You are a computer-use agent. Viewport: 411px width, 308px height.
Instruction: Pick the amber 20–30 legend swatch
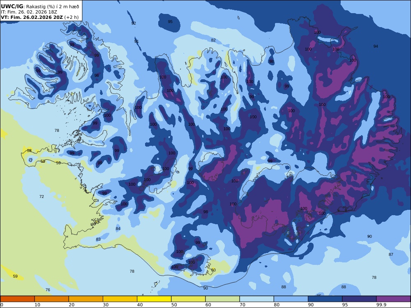click(x=86, y=299)
